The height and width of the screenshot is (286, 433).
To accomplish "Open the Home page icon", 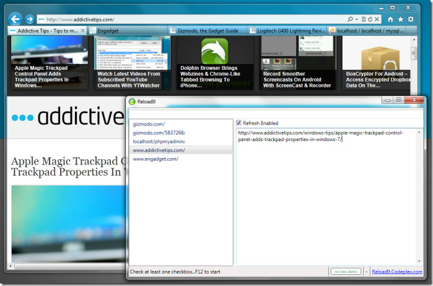I will click(x=390, y=20).
